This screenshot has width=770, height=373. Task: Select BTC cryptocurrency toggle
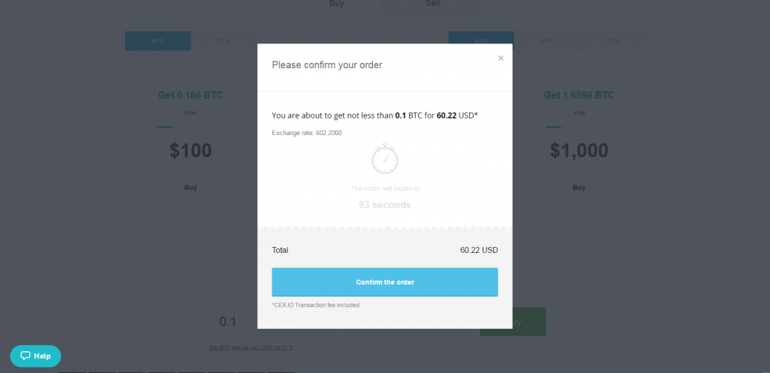[158, 41]
